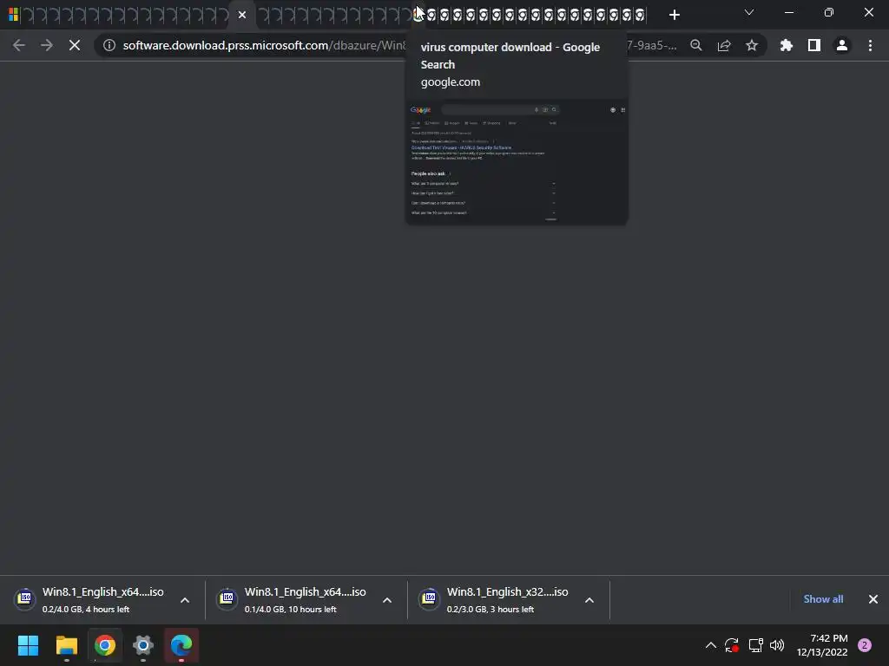Open File Explorer from taskbar
Screen dimensions: 889x666
[x=66, y=645]
